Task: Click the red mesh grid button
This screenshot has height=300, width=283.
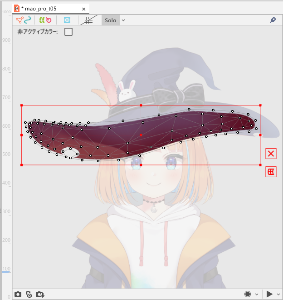Action: click(x=271, y=171)
